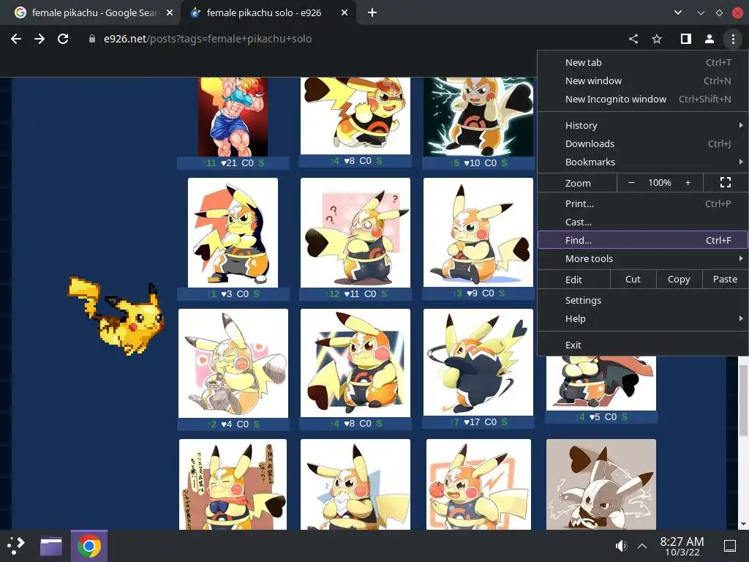Click the clock showing 8:27 AM
The image size is (749, 562).
coord(682,546)
